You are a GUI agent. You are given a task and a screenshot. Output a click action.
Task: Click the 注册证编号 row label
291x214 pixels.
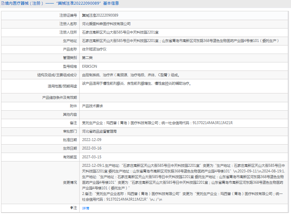click(x=68, y=16)
